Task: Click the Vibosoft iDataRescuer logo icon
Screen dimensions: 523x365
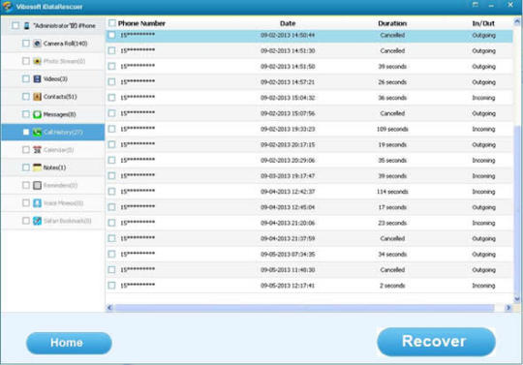Action: (x=8, y=7)
